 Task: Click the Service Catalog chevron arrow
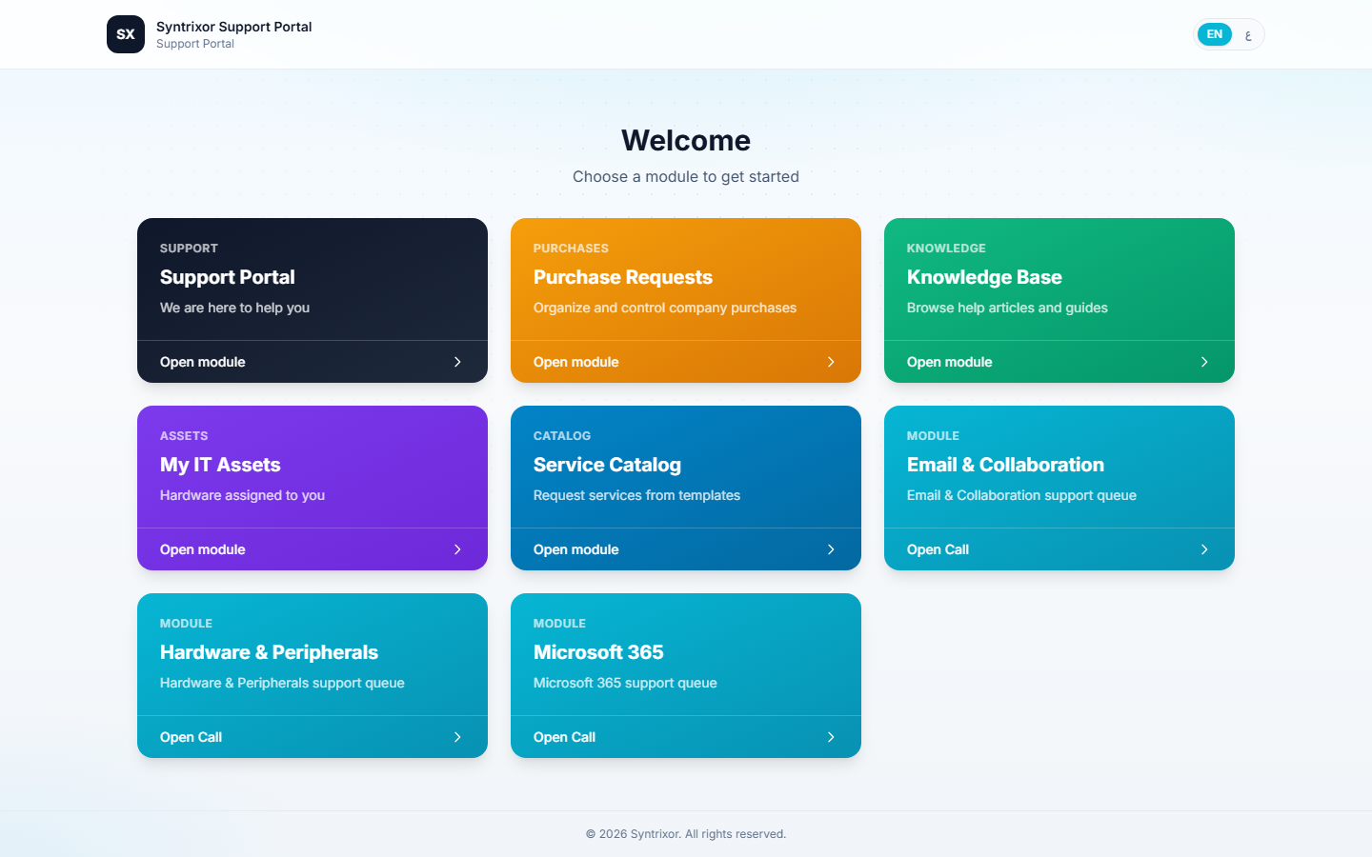click(x=831, y=549)
